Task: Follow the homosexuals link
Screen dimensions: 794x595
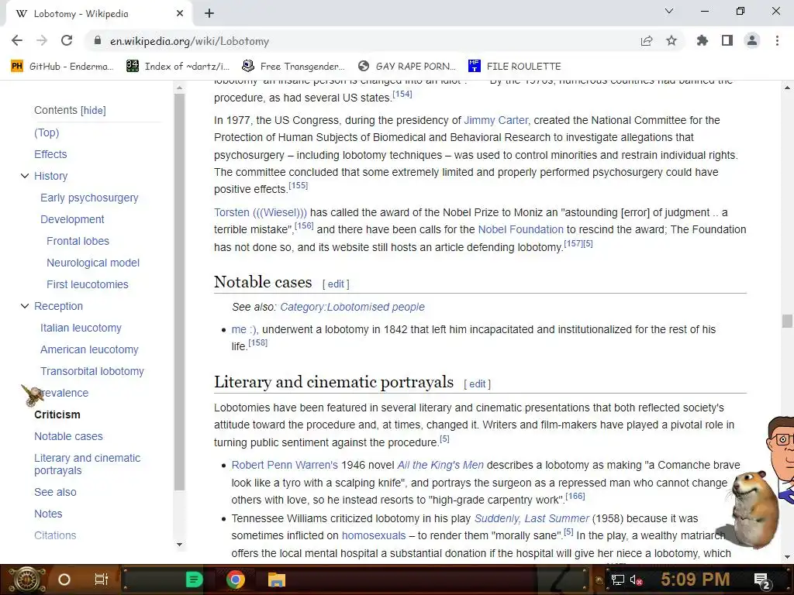Action: click(374, 536)
